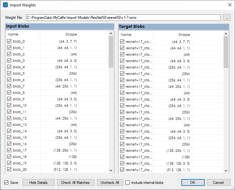235x190 pixels.
Task: Toggle the blob_7 checkbox
Action: pyautogui.click(x=9, y=86)
